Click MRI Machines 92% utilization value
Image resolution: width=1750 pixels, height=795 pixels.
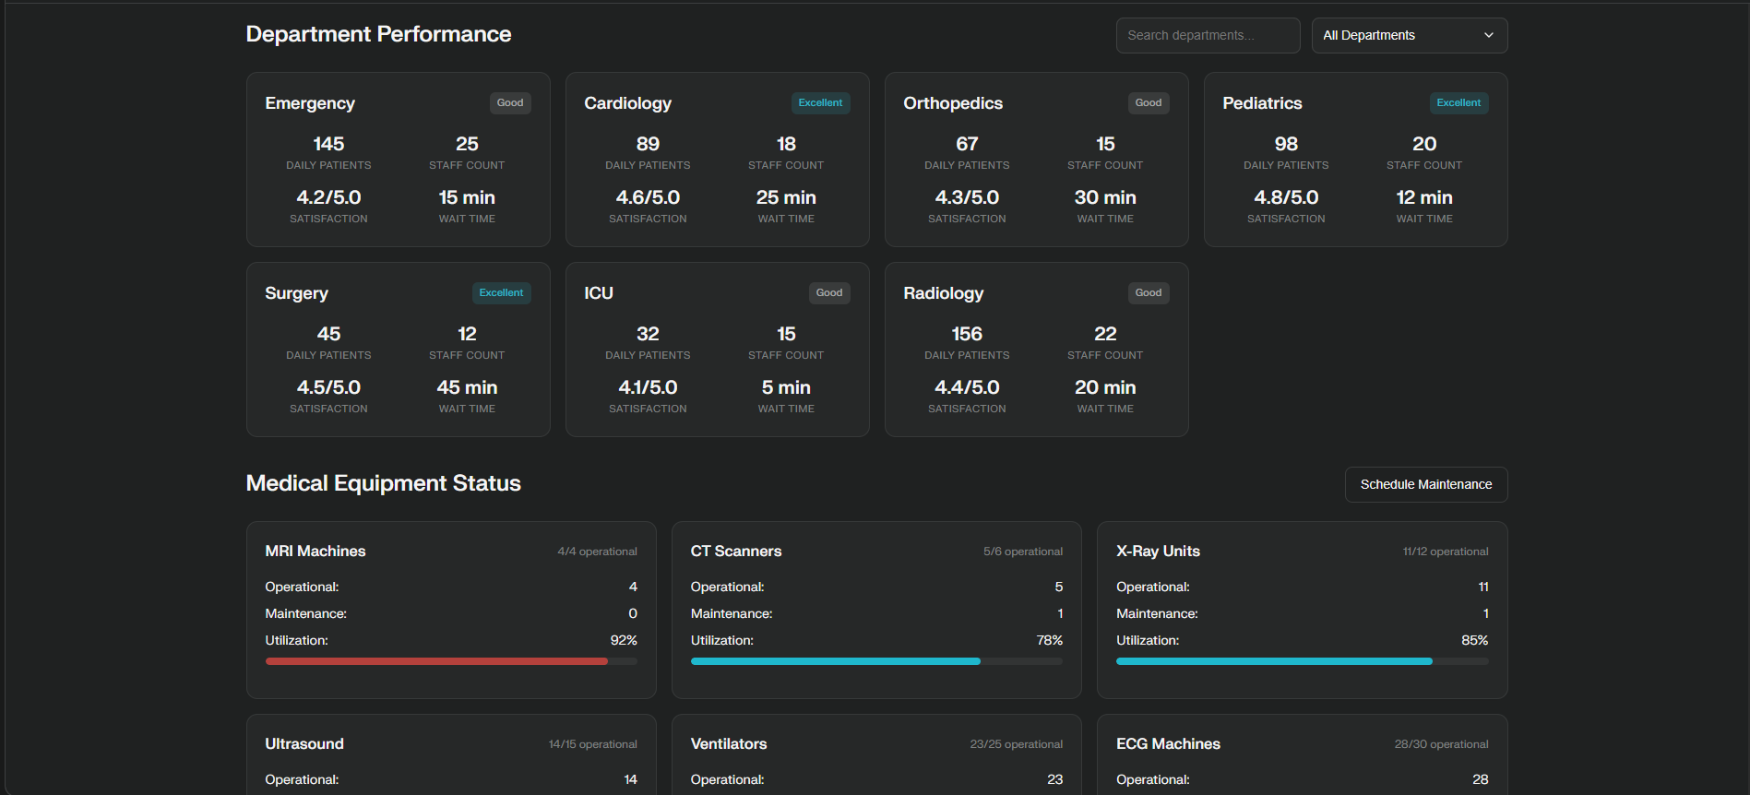pyautogui.click(x=624, y=640)
